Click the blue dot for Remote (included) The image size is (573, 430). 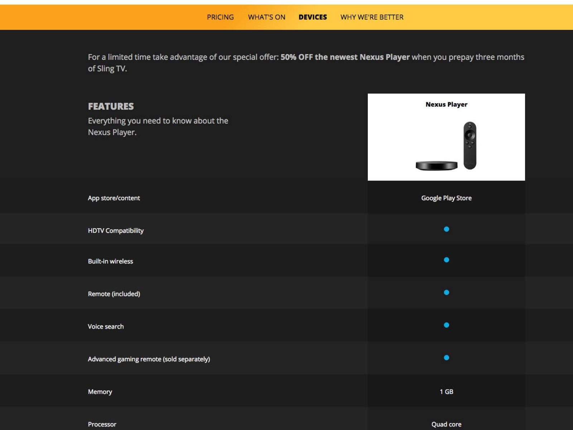446,292
